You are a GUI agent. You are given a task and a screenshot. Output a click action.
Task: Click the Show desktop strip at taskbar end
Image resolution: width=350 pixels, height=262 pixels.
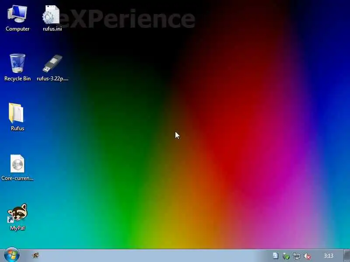pos(346,256)
